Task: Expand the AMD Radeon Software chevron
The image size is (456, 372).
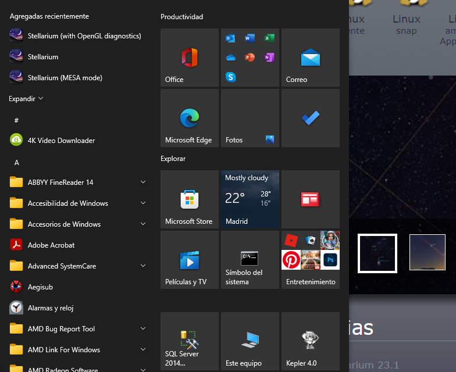Action: [143, 370]
